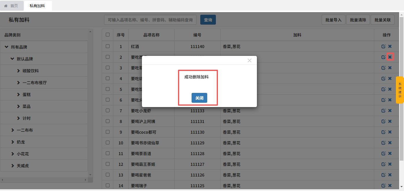This screenshot has width=404, height=191.
Task: Select the 要喝茶百道 checkbox
Action: click(108, 153)
